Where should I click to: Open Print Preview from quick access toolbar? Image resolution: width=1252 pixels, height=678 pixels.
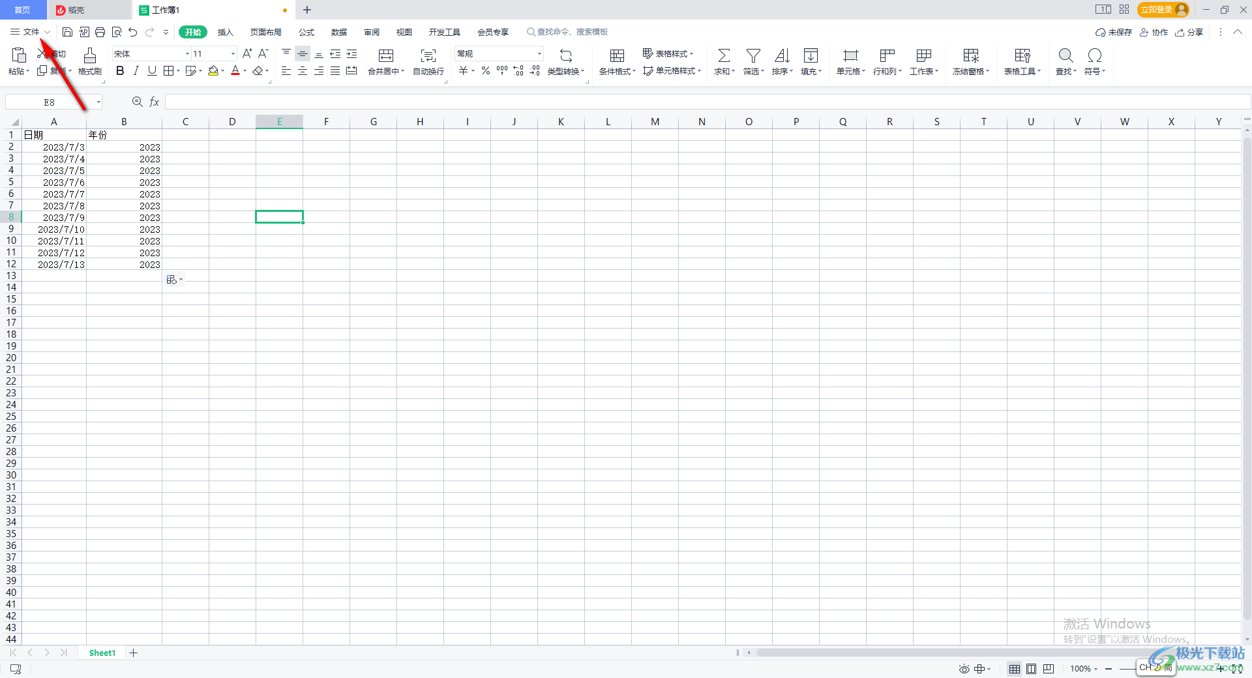[117, 32]
